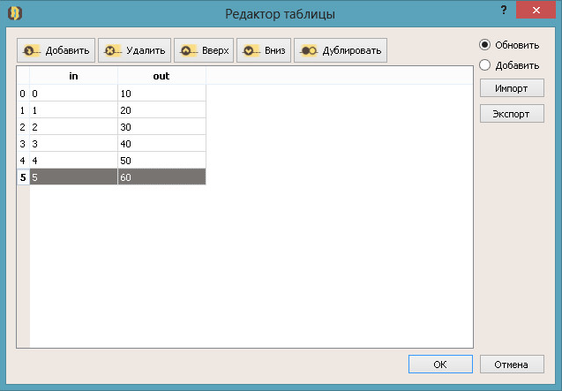
Task: Click the 'out' column header
Action: (161, 76)
